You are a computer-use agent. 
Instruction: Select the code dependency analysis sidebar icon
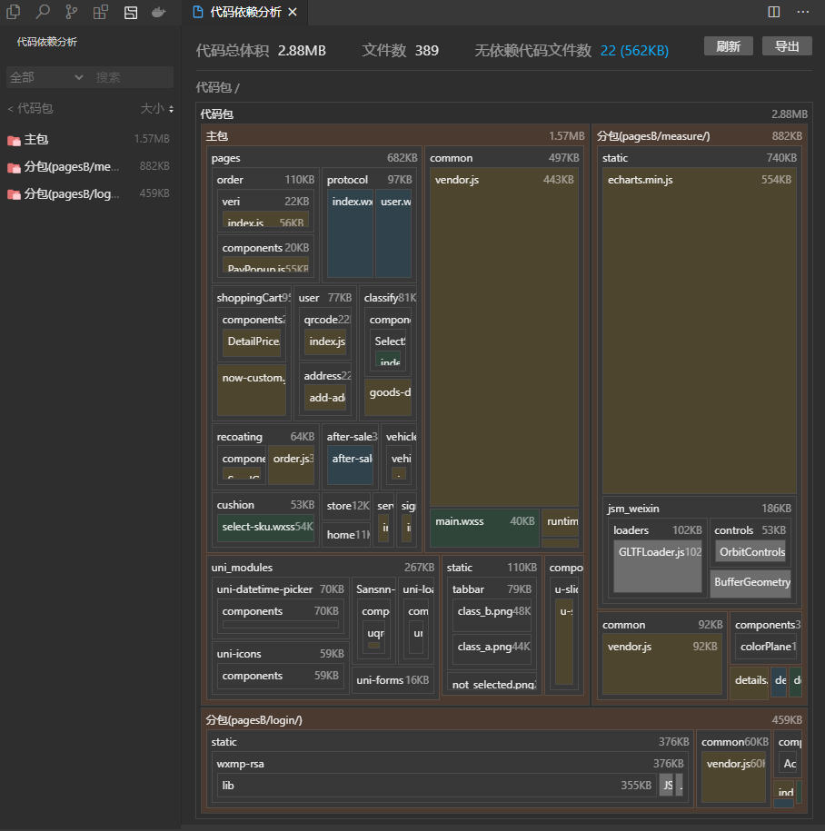point(131,12)
